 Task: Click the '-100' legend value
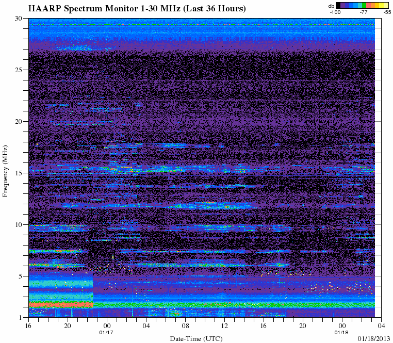(x=335, y=12)
